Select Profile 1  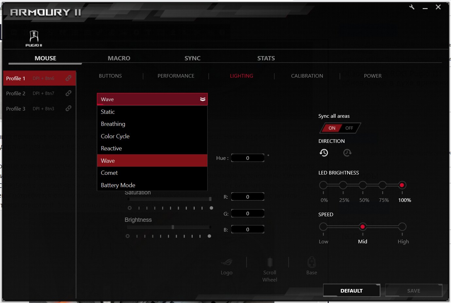(x=40, y=78)
